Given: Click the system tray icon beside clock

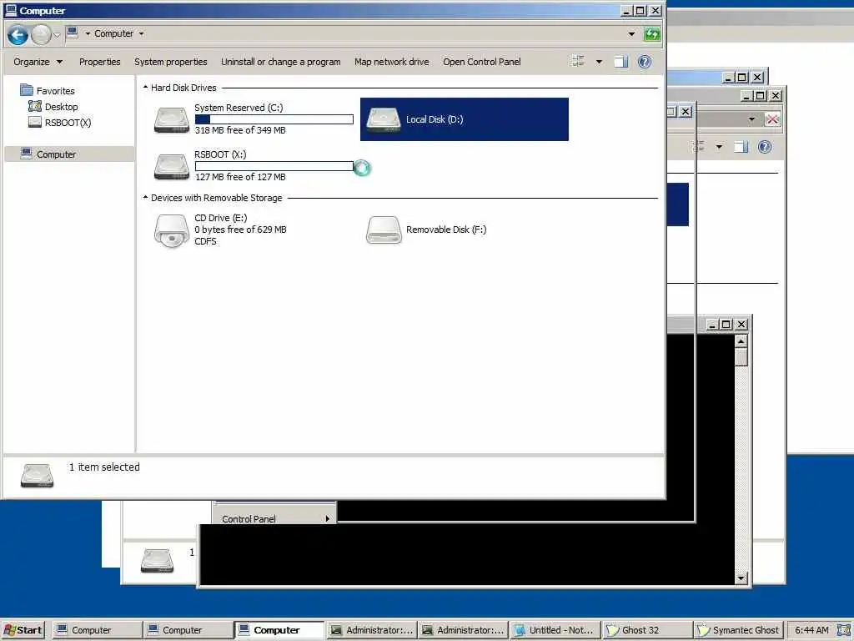Looking at the screenshot, I should click(844, 630).
